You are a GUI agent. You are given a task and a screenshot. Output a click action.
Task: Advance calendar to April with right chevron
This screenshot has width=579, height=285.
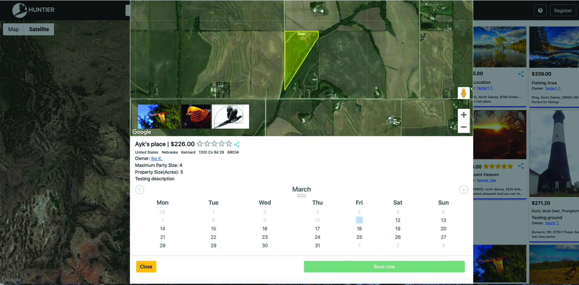click(463, 190)
